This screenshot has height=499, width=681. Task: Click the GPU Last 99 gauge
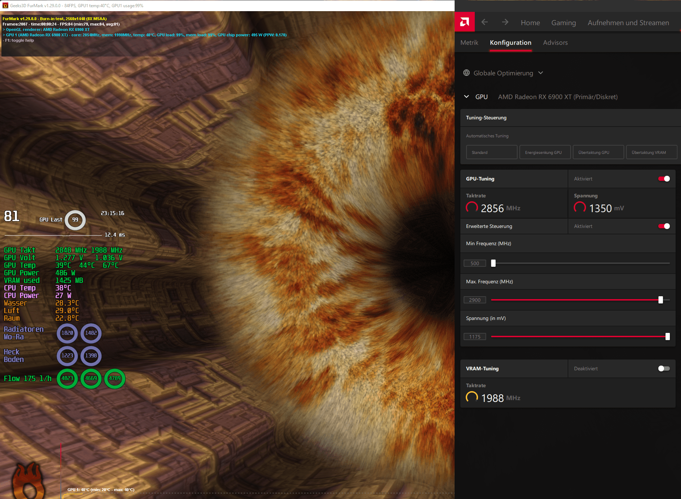(75, 220)
